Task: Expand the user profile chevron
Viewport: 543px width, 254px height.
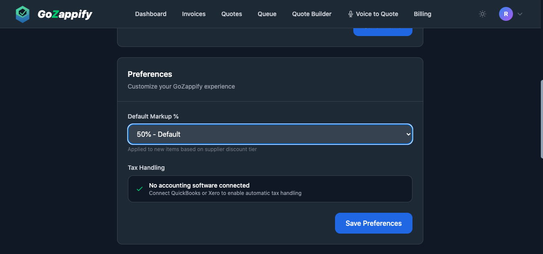Action: coord(520,13)
